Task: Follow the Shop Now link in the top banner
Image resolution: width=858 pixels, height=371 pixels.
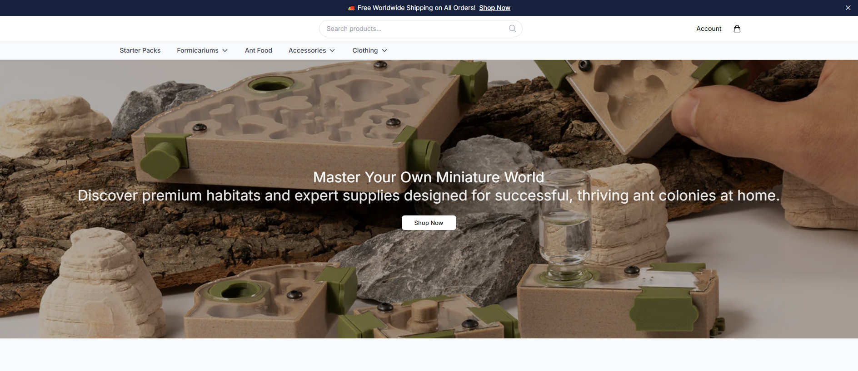Action: tap(494, 8)
